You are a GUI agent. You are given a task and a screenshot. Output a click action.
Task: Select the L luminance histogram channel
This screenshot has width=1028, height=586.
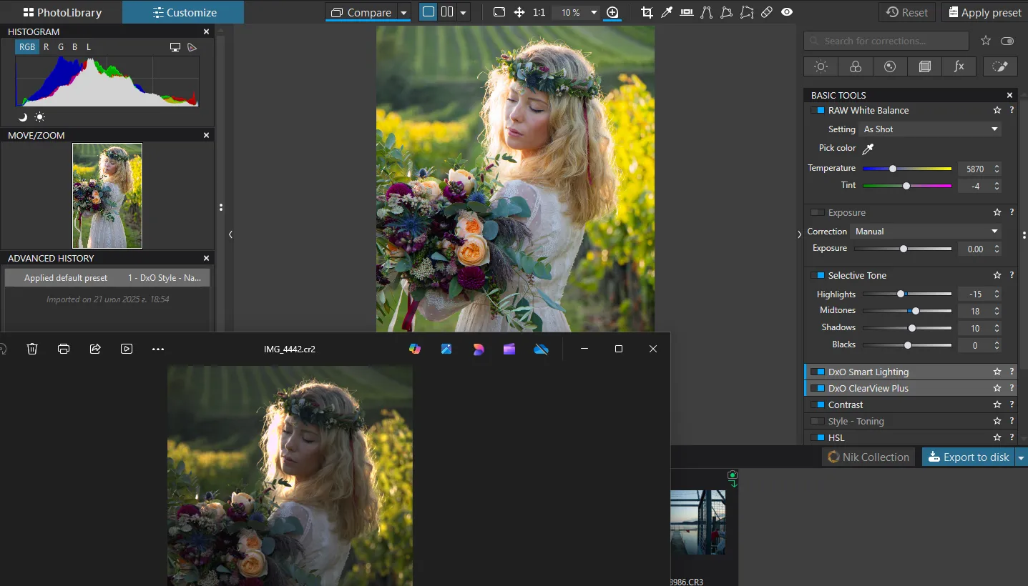click(89, 47)
